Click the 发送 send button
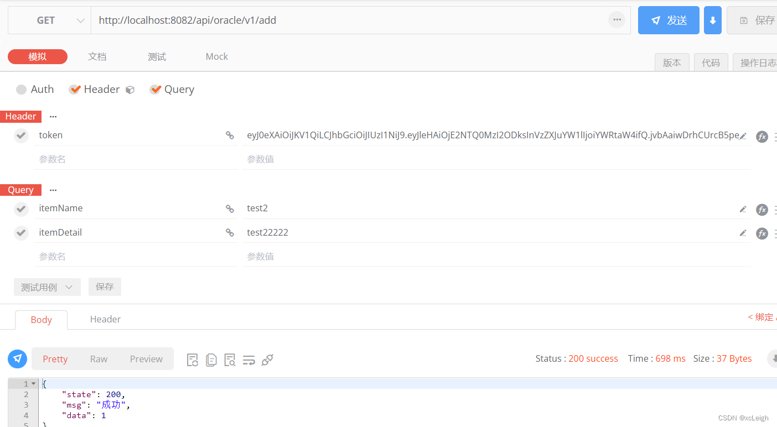This screenshot has width=777, height=427. click(669, 20)
